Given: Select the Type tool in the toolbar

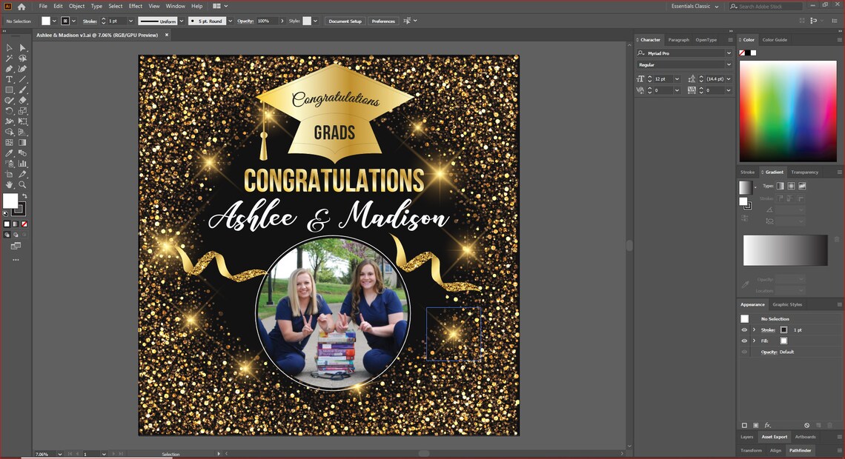Looking at the screenshot, I should click(10, 79).
